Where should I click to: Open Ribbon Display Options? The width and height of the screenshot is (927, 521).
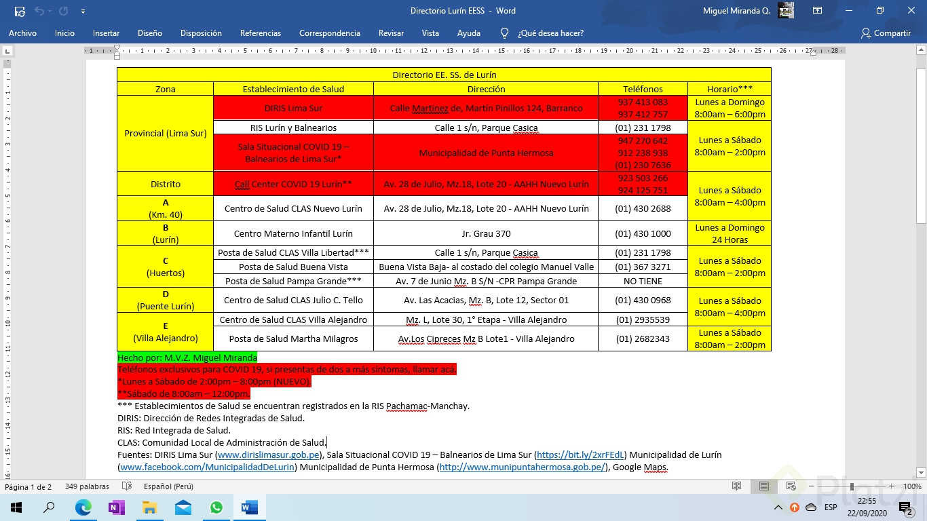click(x=818, y=11)
